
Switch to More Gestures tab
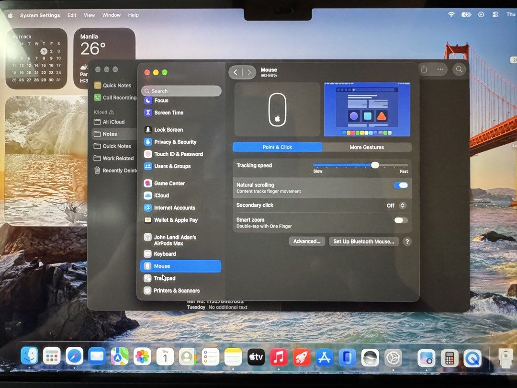coord(367,147)
